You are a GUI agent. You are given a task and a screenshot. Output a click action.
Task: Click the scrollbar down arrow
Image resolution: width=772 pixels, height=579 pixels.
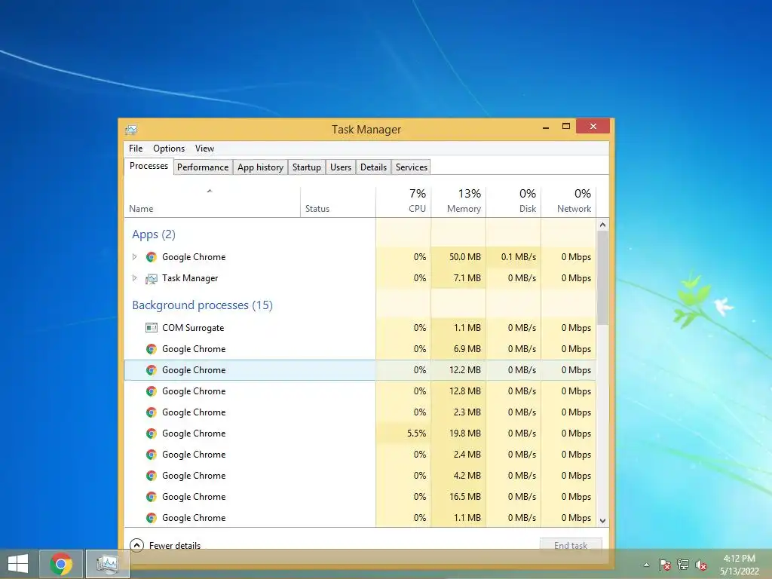point(602,521)
